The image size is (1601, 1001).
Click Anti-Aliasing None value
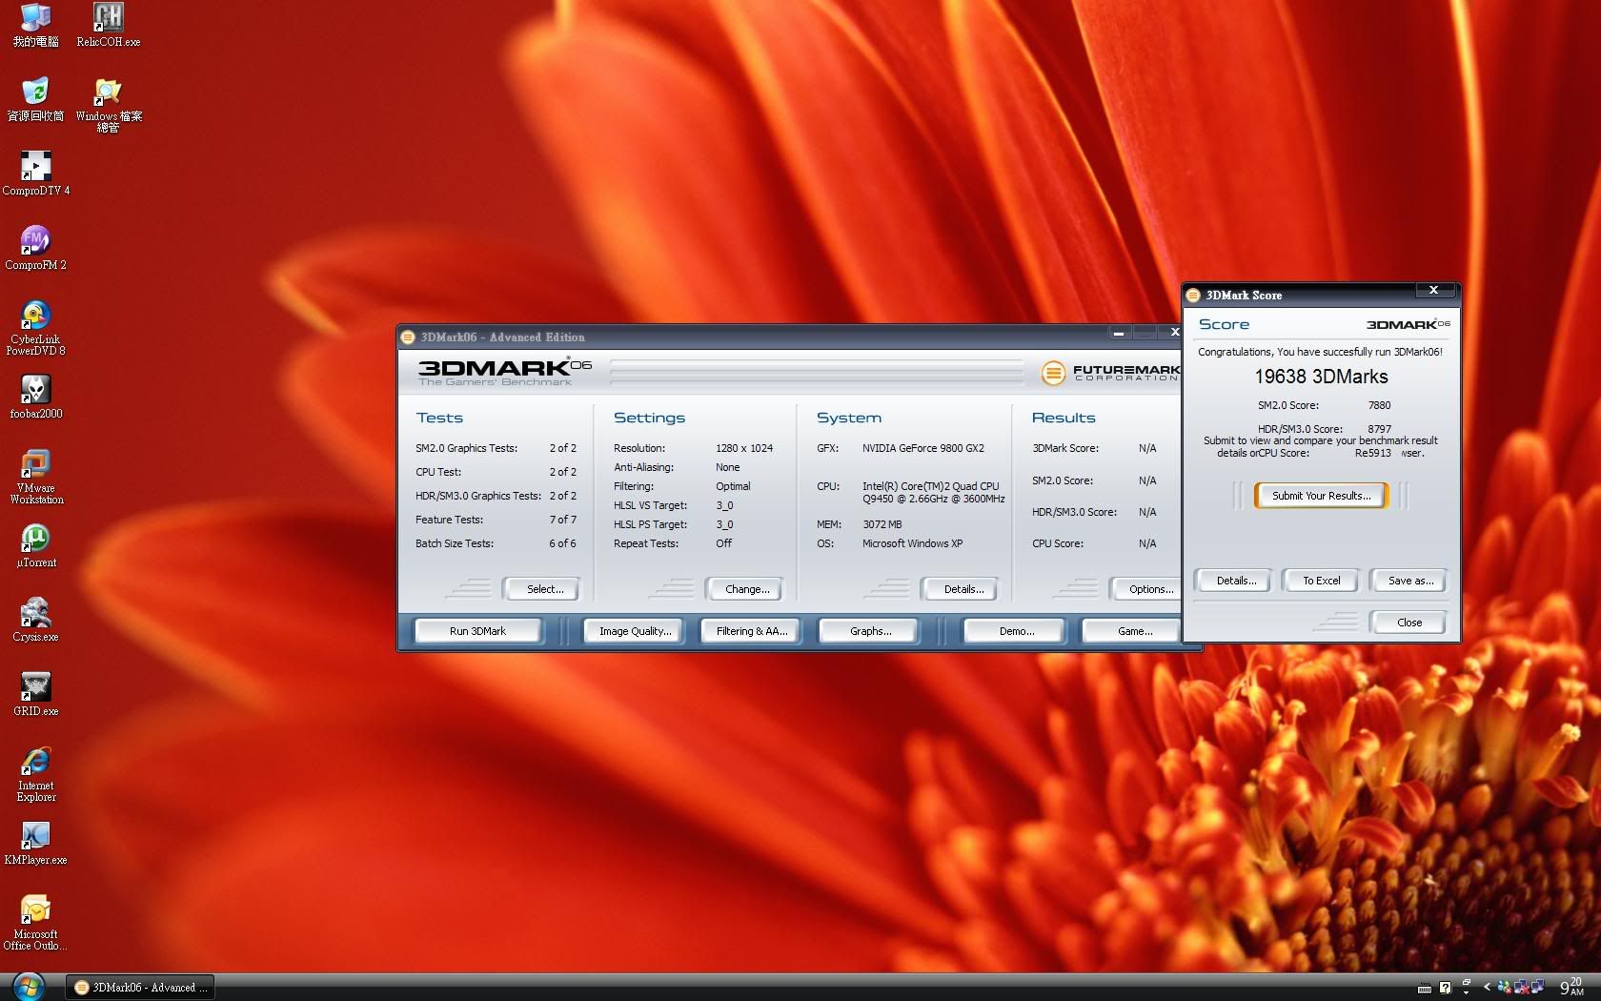(727, 467)
